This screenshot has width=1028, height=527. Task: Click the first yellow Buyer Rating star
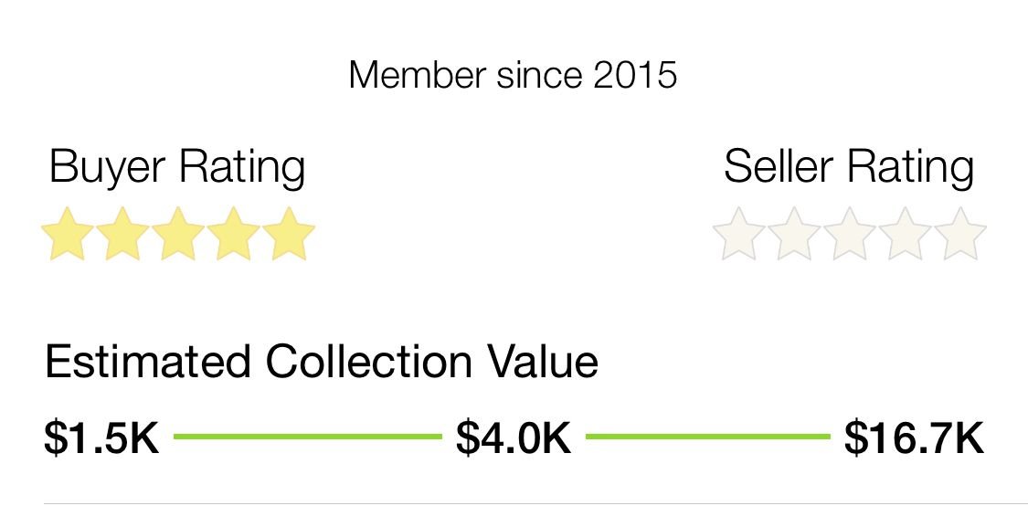click(x=69, y=236)
